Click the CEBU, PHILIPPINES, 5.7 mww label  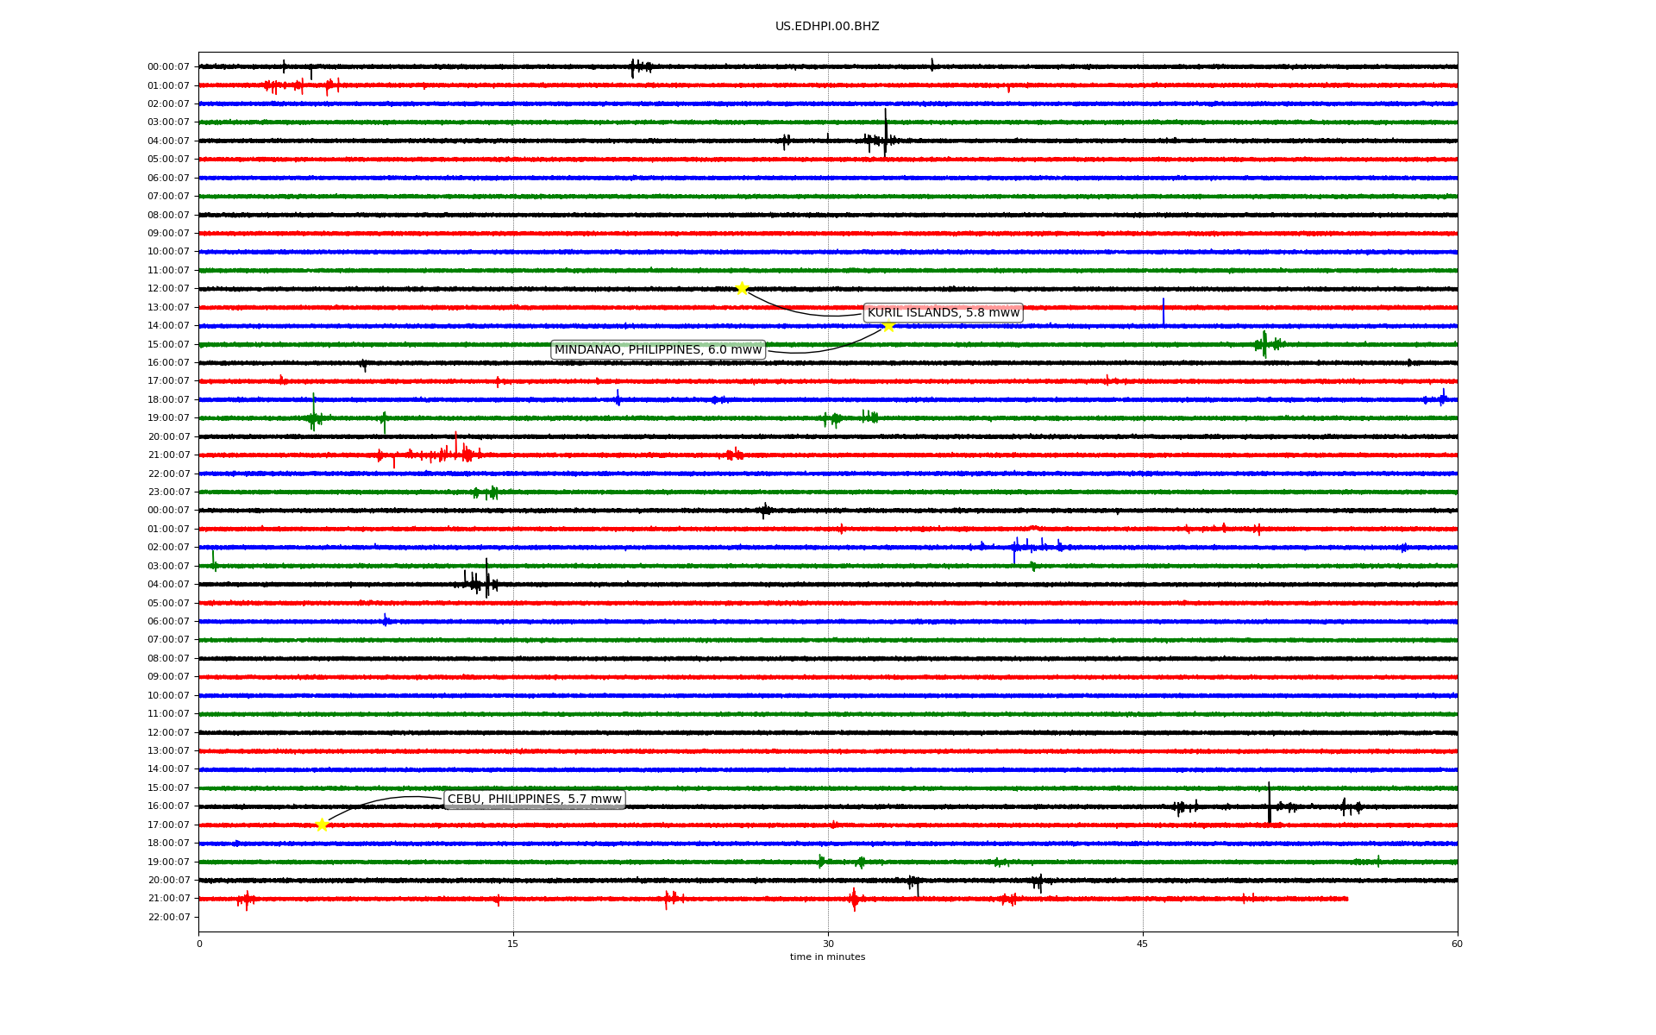tap(534, 800)
